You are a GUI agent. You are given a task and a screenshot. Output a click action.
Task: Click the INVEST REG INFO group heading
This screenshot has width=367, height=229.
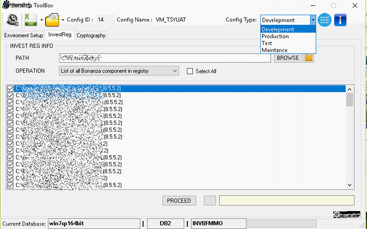tap(32, 46)
